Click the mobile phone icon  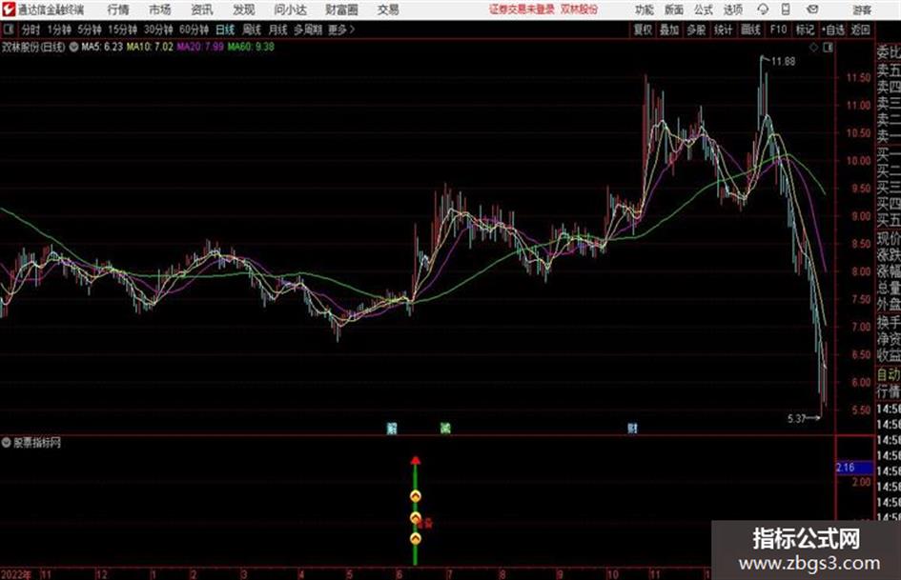click(x=786, y=10)
